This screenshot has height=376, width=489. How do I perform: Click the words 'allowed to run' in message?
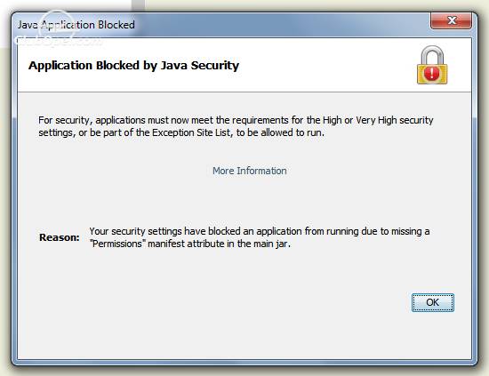click(292, 132)
